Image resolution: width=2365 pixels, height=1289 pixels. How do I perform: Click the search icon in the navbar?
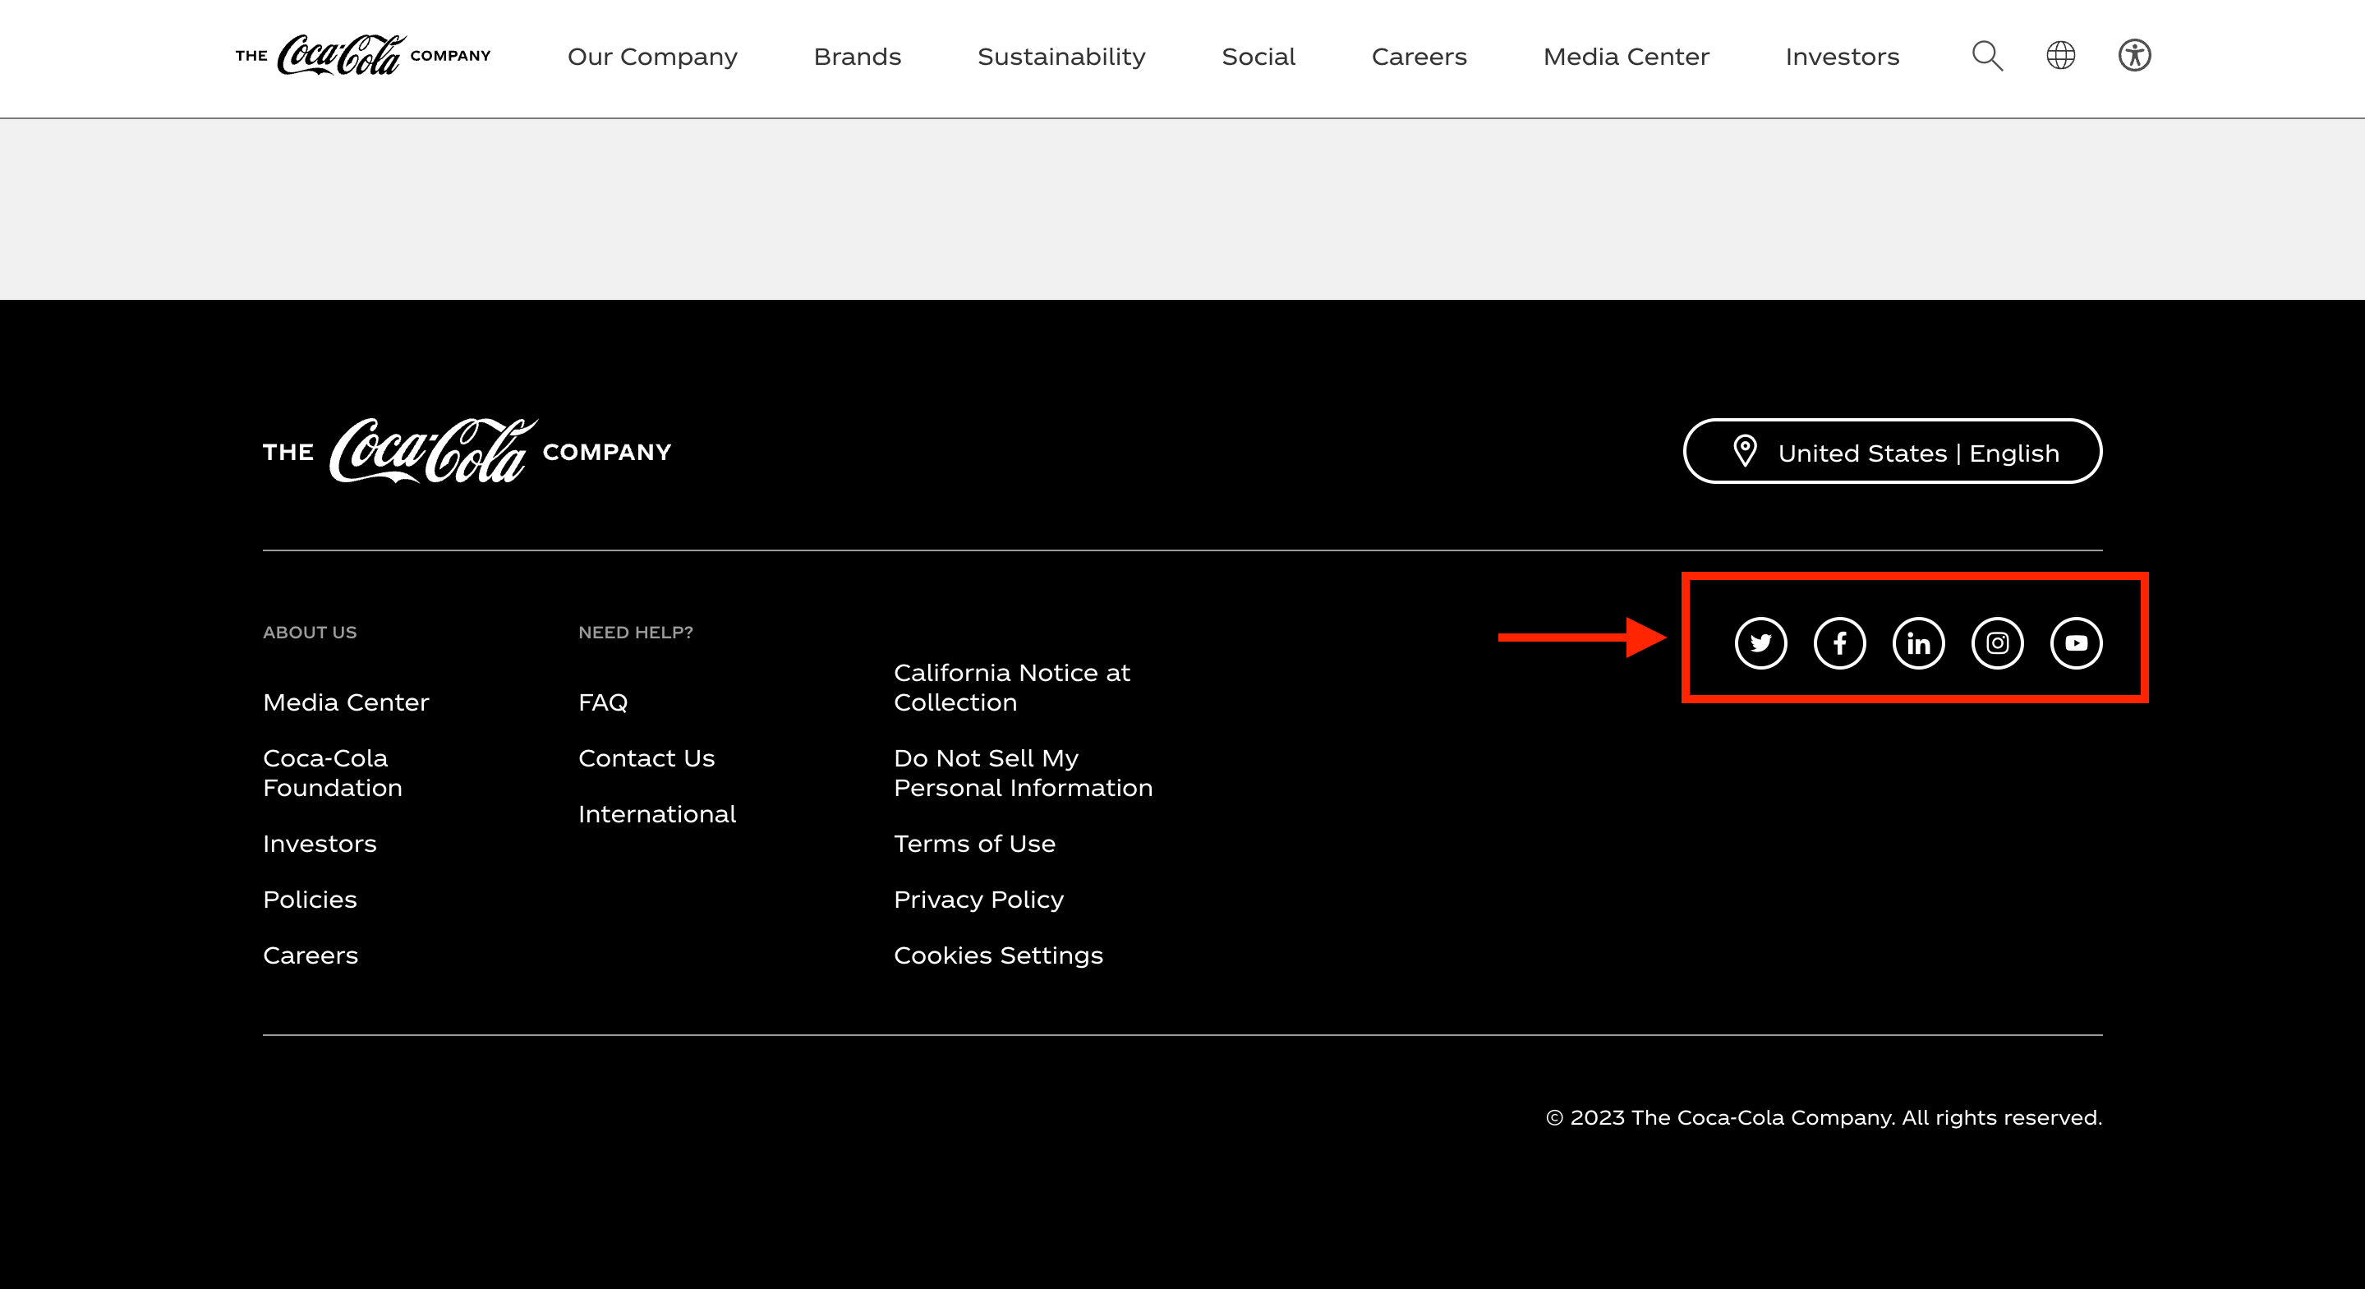coord(1987,56)
